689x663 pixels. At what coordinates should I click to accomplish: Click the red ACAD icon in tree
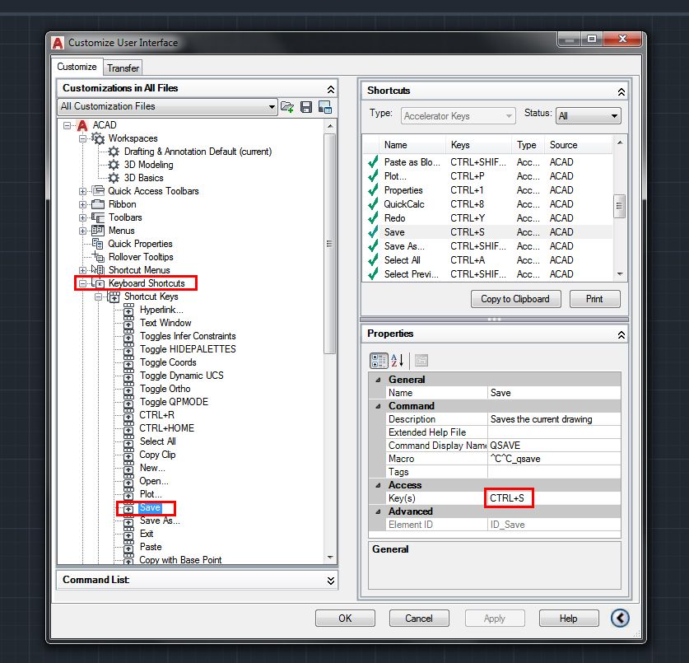point(82,125)
